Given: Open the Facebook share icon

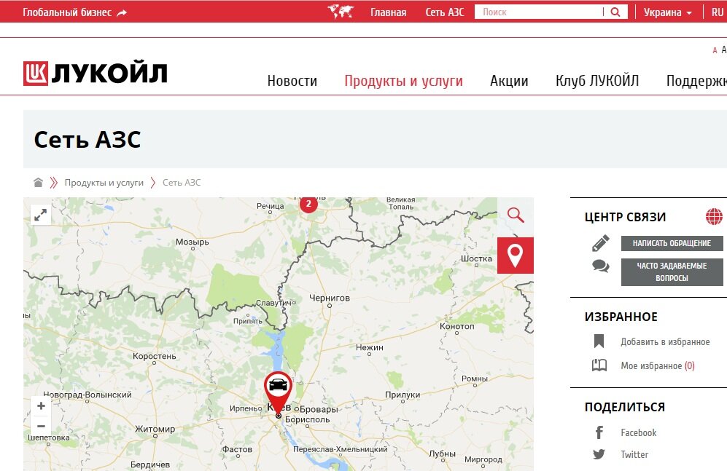Looking at the screenshot, I should pos(599,432).
